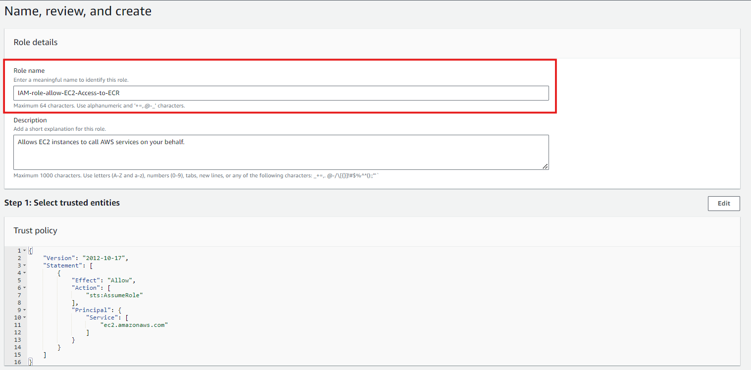Collapse the "Service" array fold arrow

pyautogui.click(x=24, y=317)
